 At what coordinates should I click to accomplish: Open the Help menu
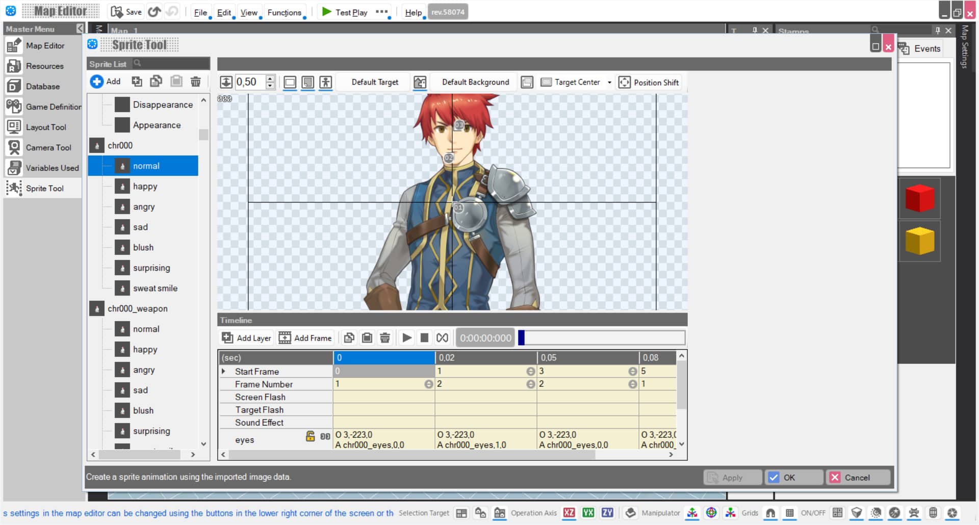(x=414, y=12)
